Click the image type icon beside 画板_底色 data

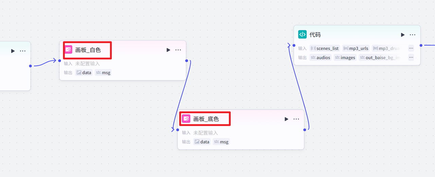pos(197,142)
